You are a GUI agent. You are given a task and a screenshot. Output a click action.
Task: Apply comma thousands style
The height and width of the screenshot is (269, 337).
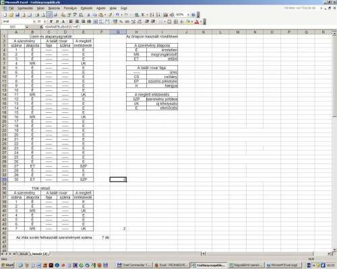click(127, 22)
